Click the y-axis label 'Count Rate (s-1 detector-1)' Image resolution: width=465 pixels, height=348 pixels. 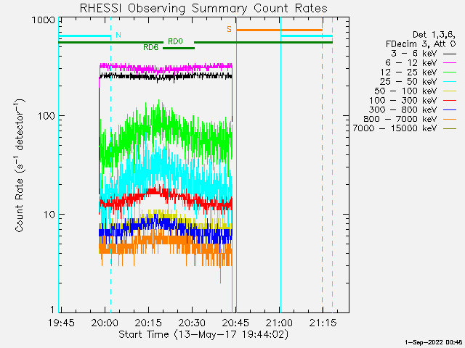(x=20, y=165)
